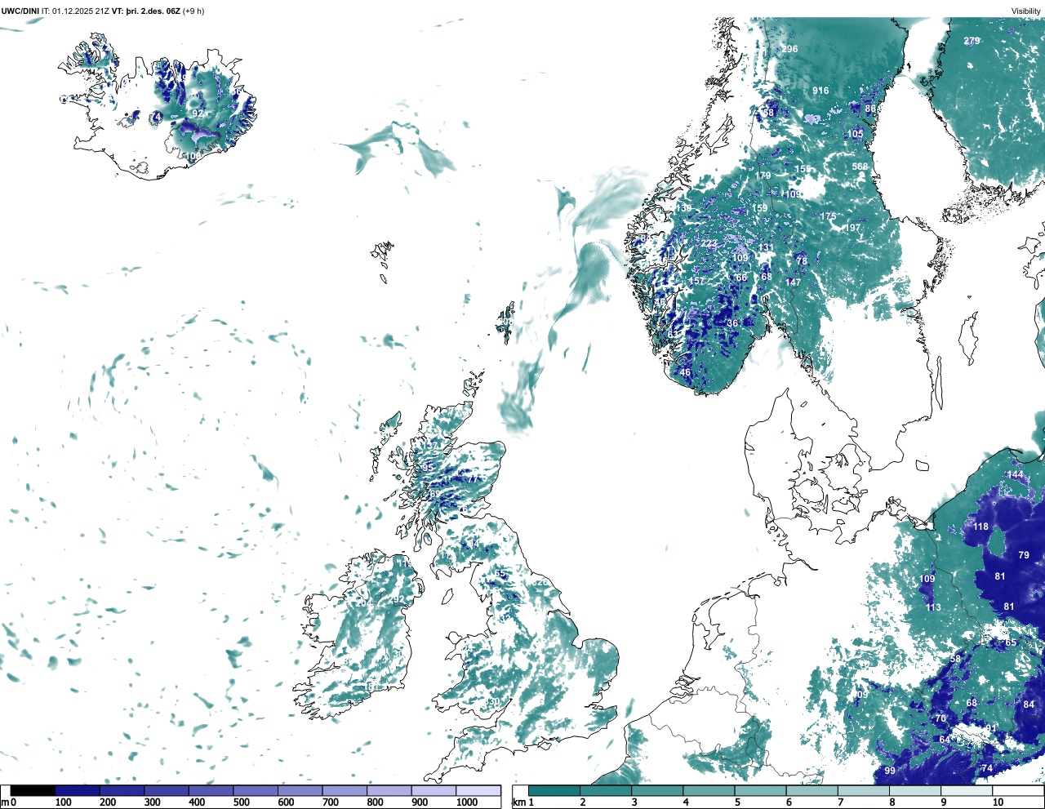The width and height of the screenshot is (1045, 809).
Task: Click the '147' value near the Norway-Sweden border
Action: 793,282
